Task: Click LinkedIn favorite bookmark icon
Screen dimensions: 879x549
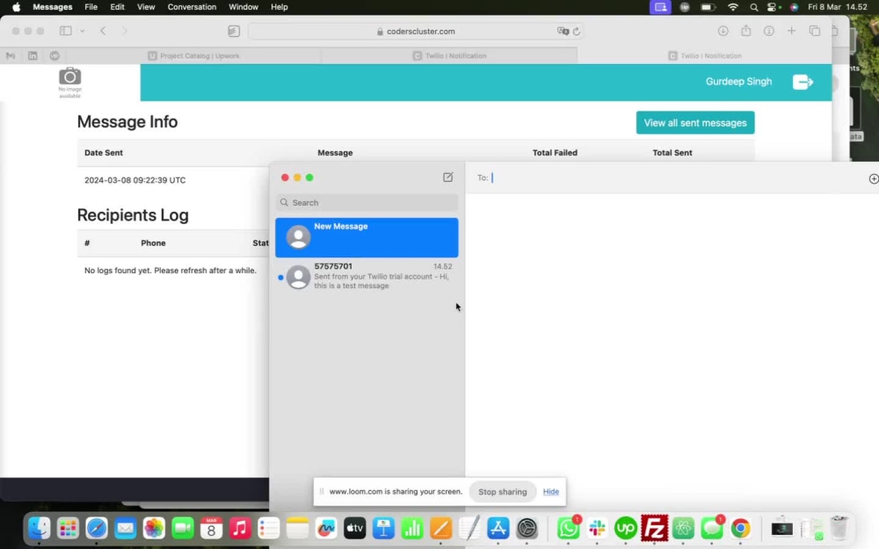Action: tap(33, 55)
